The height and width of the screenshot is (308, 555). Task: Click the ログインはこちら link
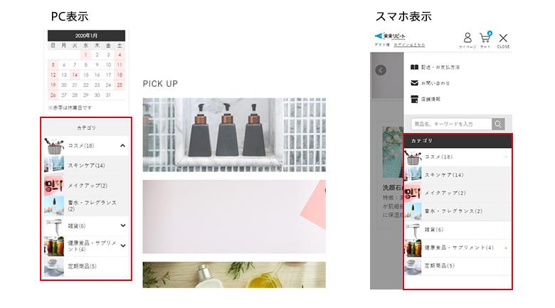(409, 45)
